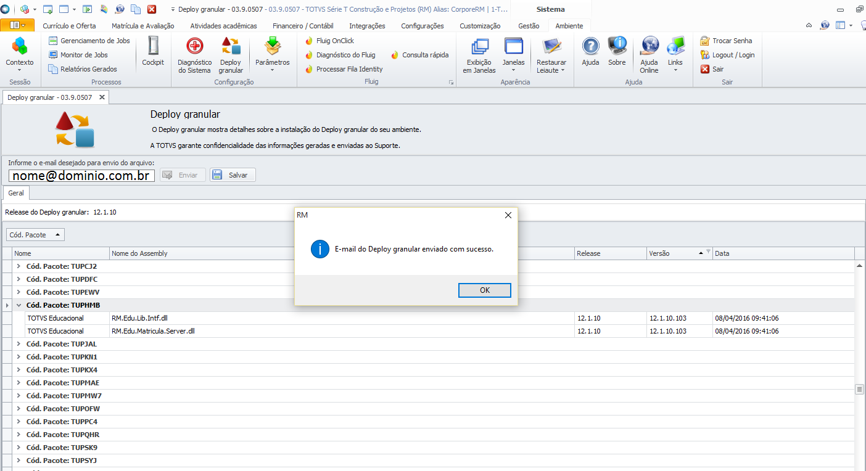Sort by Nome do Assembly column
The image size is (866, 471).
(x=342, y=253)
